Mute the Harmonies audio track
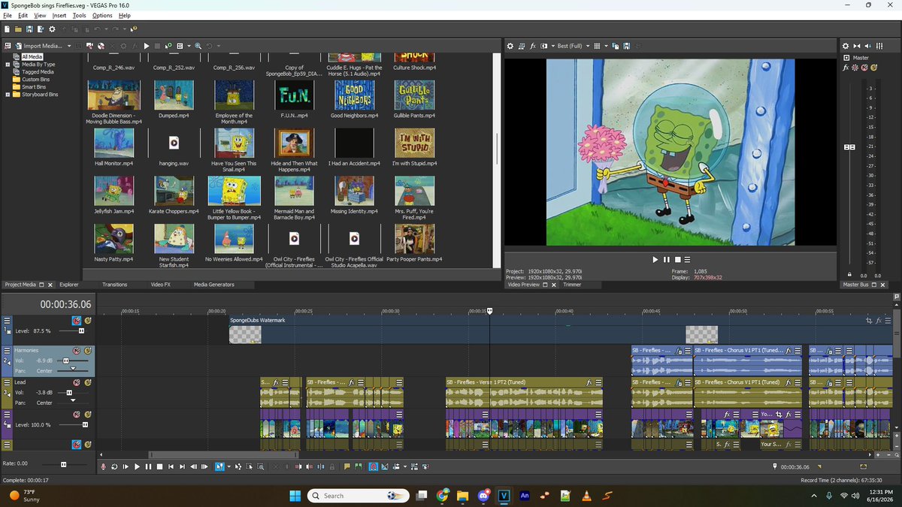Screen dimensions: 902x507 (x=77, y=351)
